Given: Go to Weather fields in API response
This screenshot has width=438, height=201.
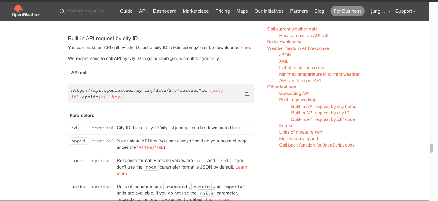Looking at the screenshot, I should pyautogui.click(x=298, y=48).
